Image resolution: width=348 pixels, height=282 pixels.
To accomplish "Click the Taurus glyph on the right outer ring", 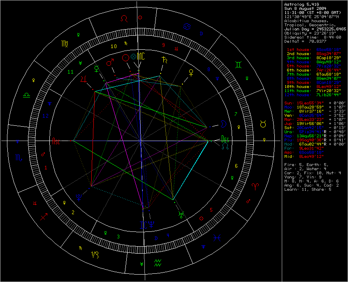I will pyautogui.click(x=263, y=124).
